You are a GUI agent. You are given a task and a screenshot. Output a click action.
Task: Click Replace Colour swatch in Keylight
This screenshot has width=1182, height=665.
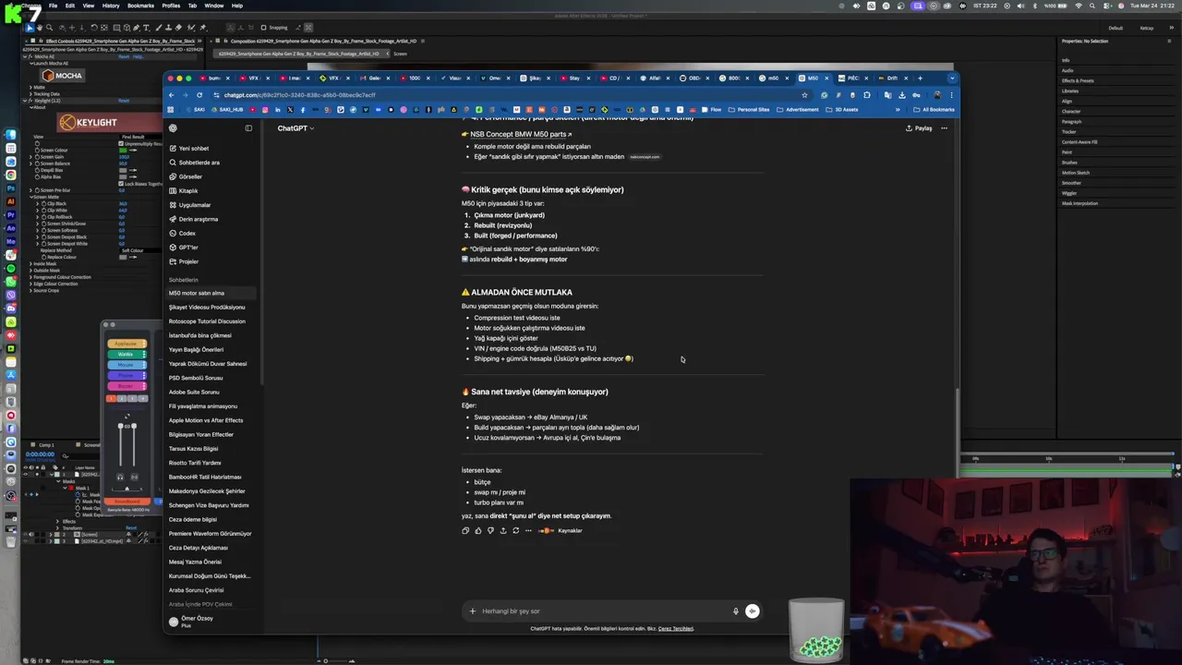tap(123, 257)
